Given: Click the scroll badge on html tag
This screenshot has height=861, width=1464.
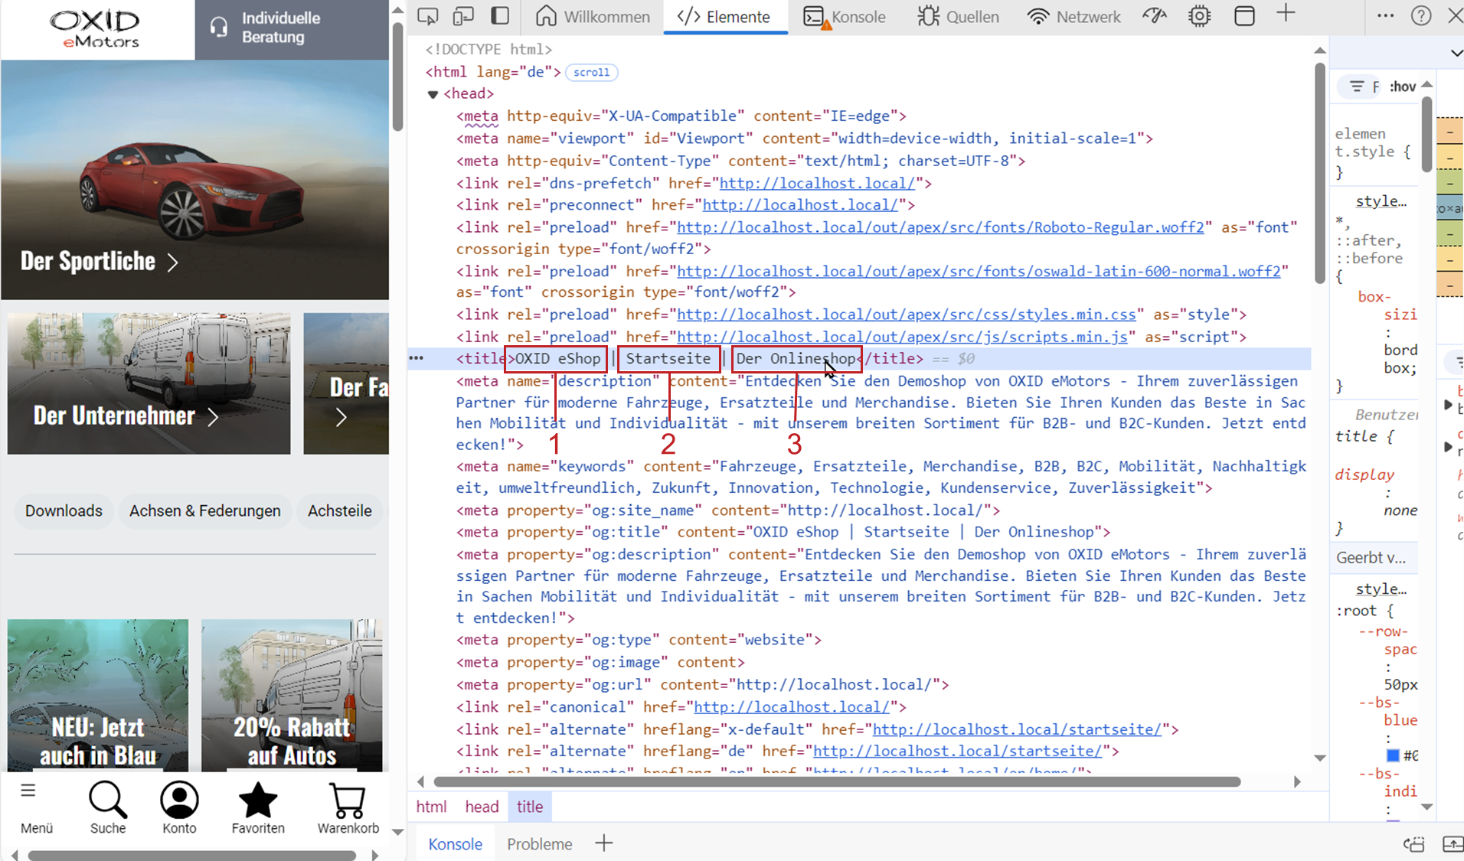Looking at the screenshot, I should pos(592,73).
